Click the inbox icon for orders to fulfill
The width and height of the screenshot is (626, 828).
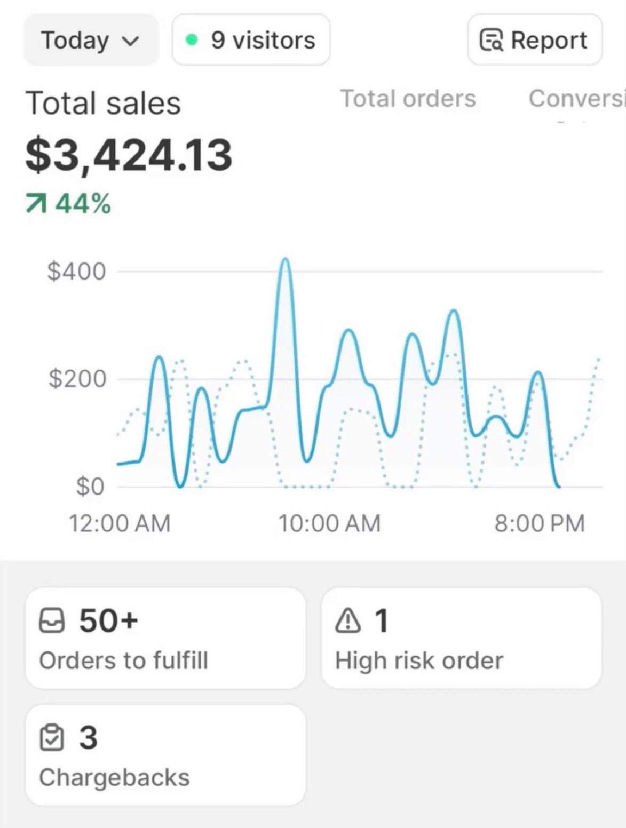(52, 621)
